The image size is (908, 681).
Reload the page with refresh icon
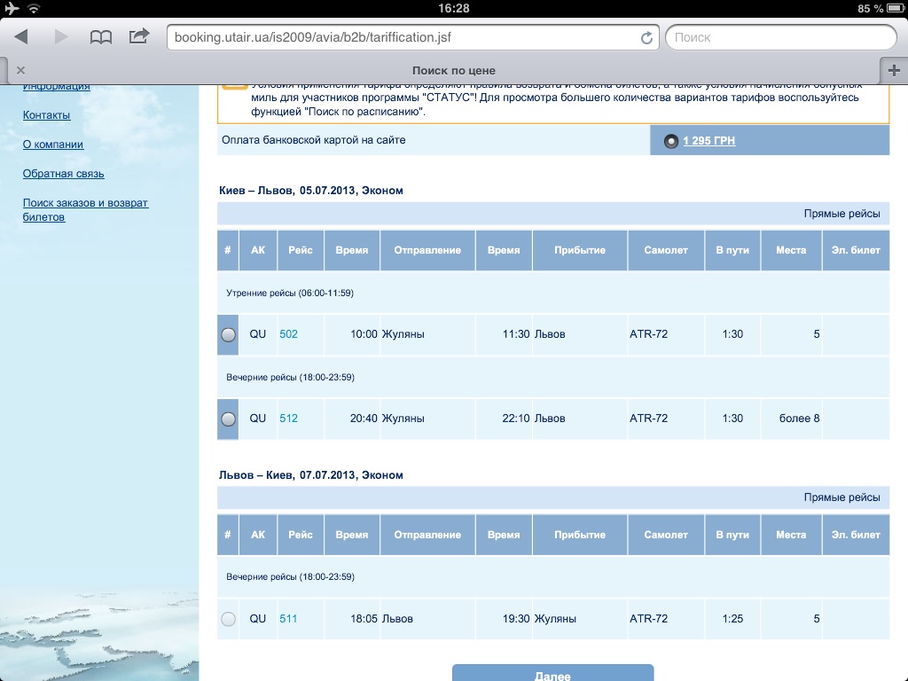[x=646, y=38]
